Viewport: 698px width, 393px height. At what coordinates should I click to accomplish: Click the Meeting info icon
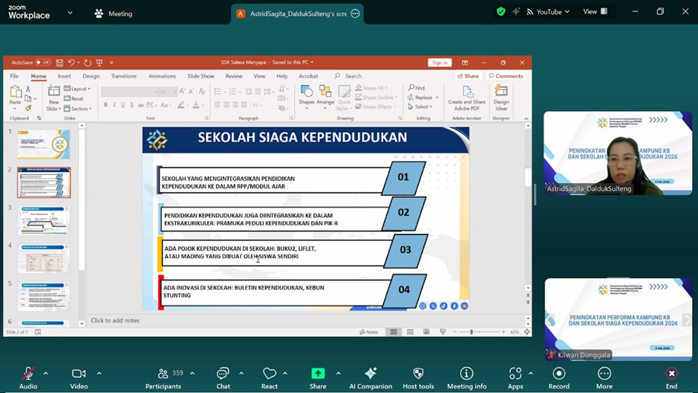tap(466, 374)
